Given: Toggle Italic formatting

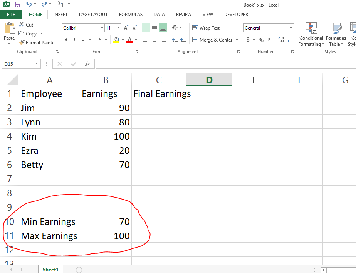Looking at the screenshot, I should click(x=74, y=40).
